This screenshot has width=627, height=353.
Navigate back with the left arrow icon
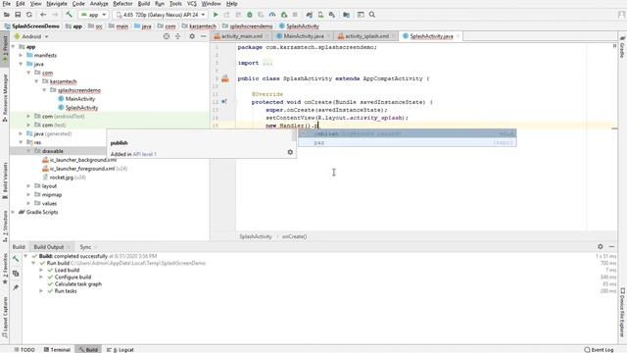tap(43, 15)
